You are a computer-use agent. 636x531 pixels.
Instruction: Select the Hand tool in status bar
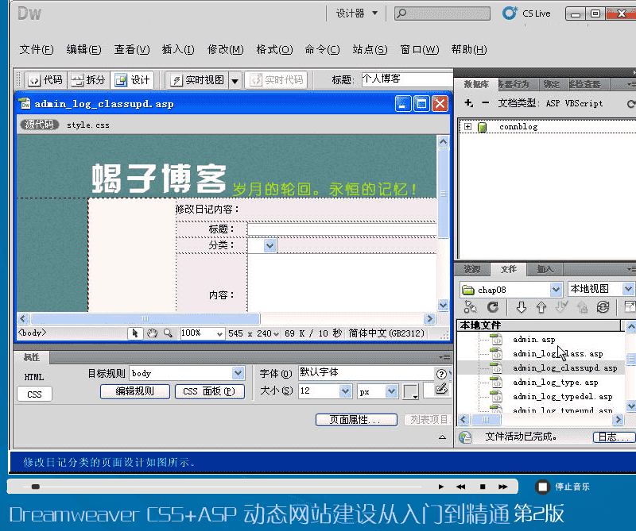coord(152,334)
